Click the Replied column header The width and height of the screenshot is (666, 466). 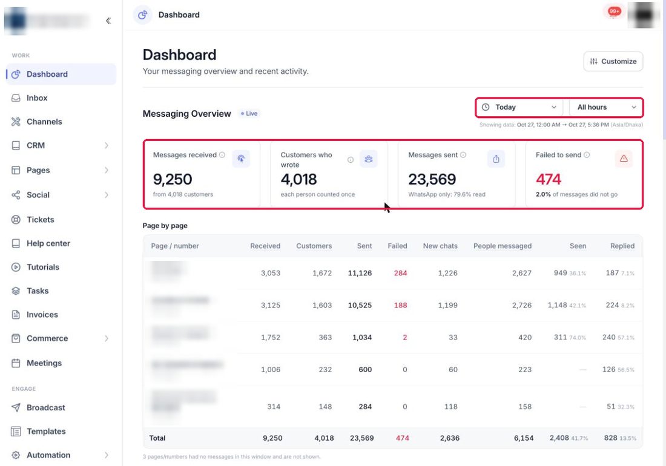pos(622,246)
